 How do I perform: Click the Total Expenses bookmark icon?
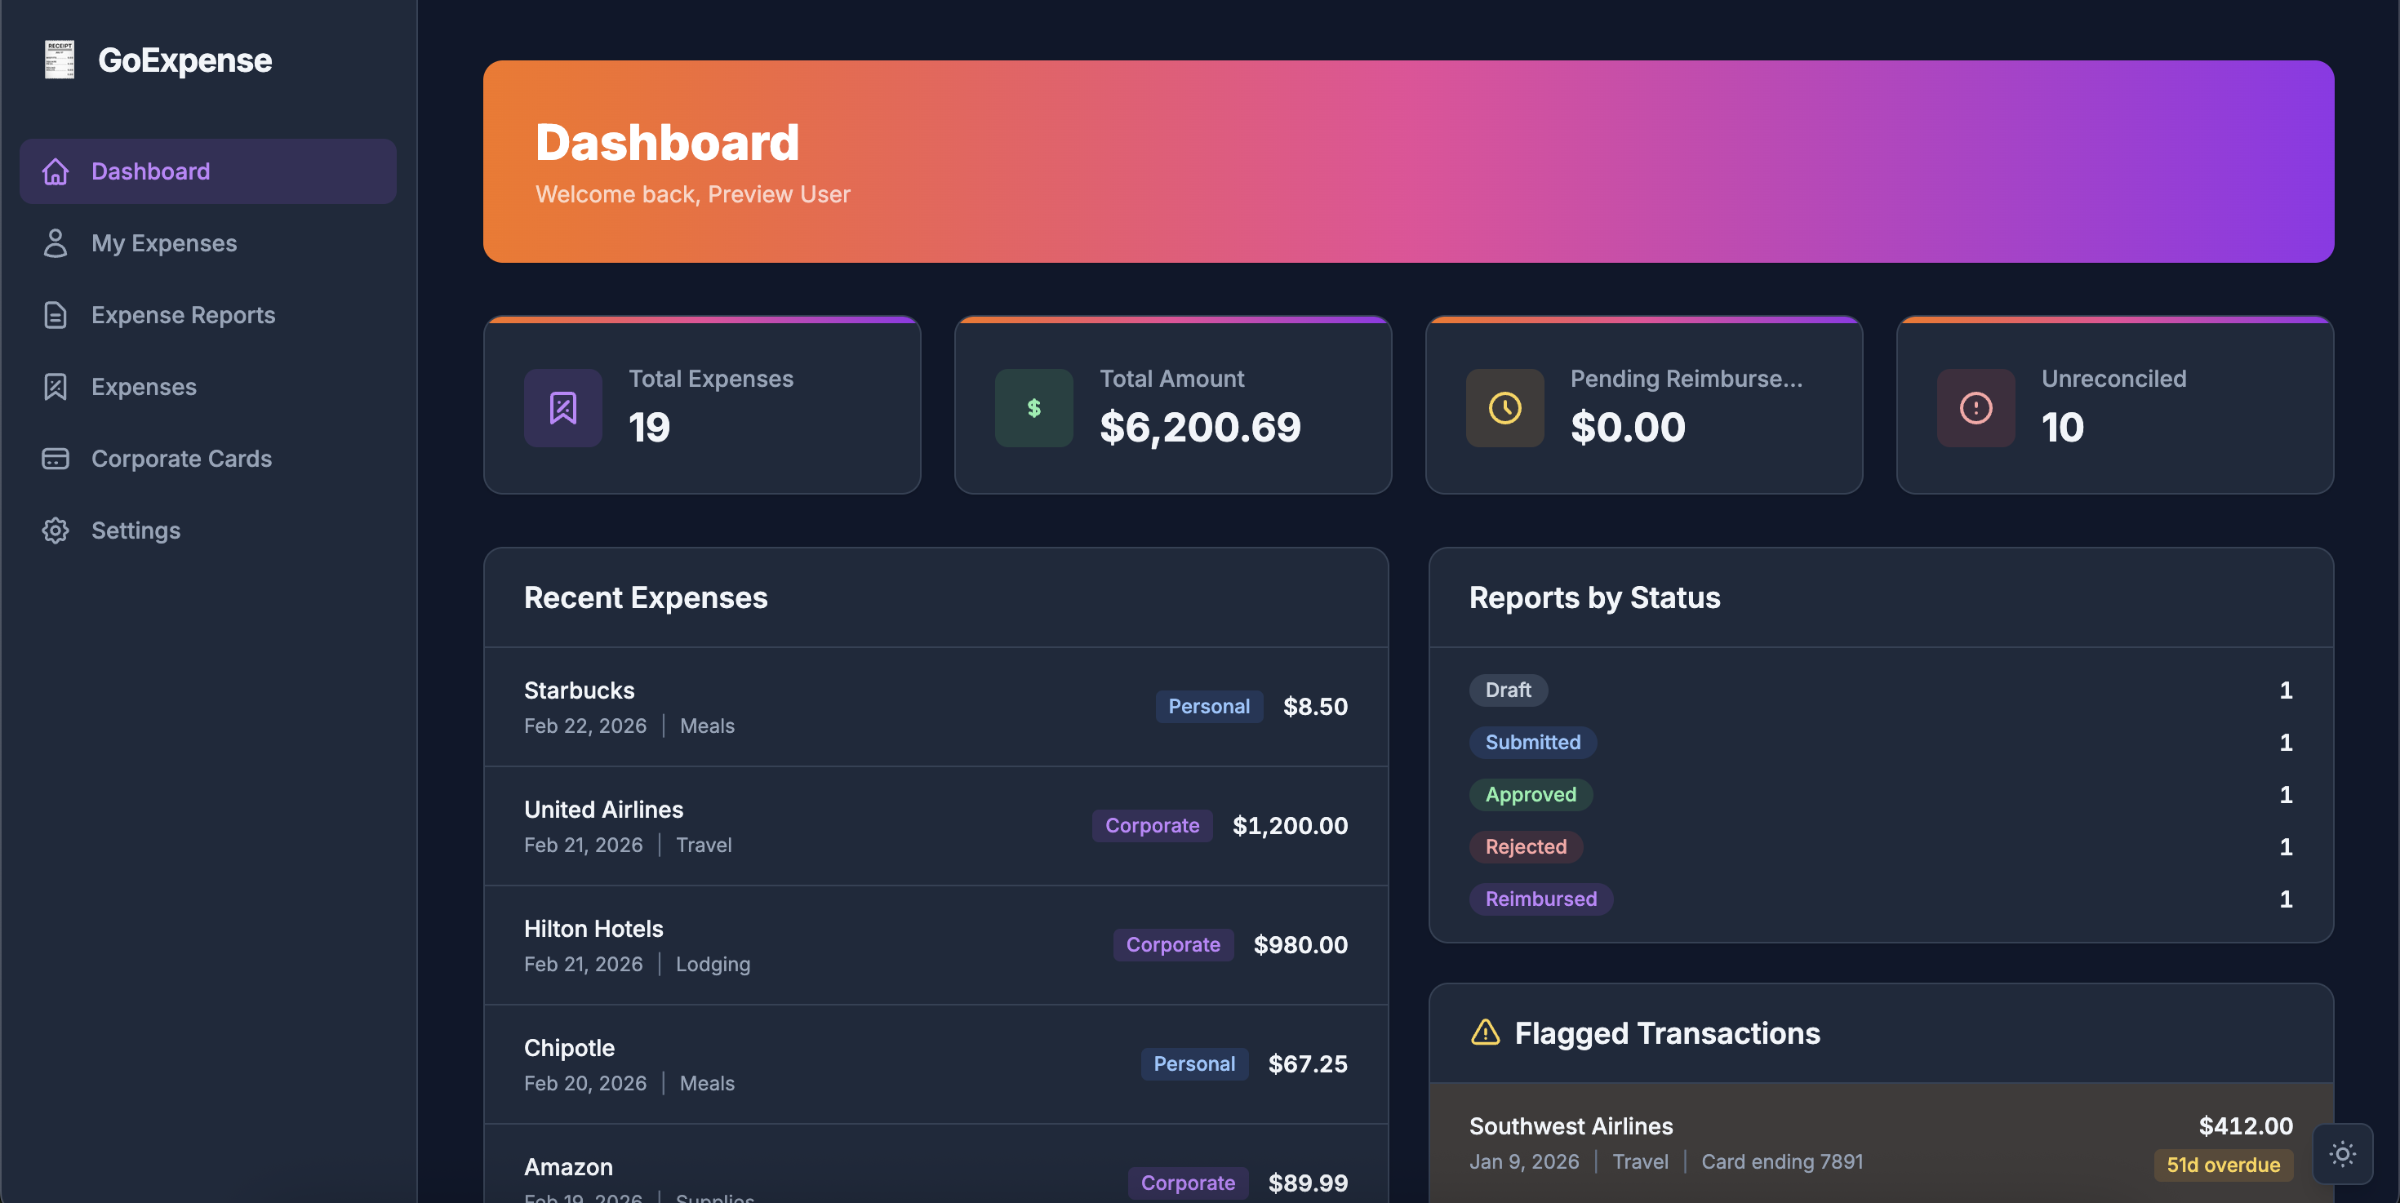pyautogui.click(x=562, y=408)
